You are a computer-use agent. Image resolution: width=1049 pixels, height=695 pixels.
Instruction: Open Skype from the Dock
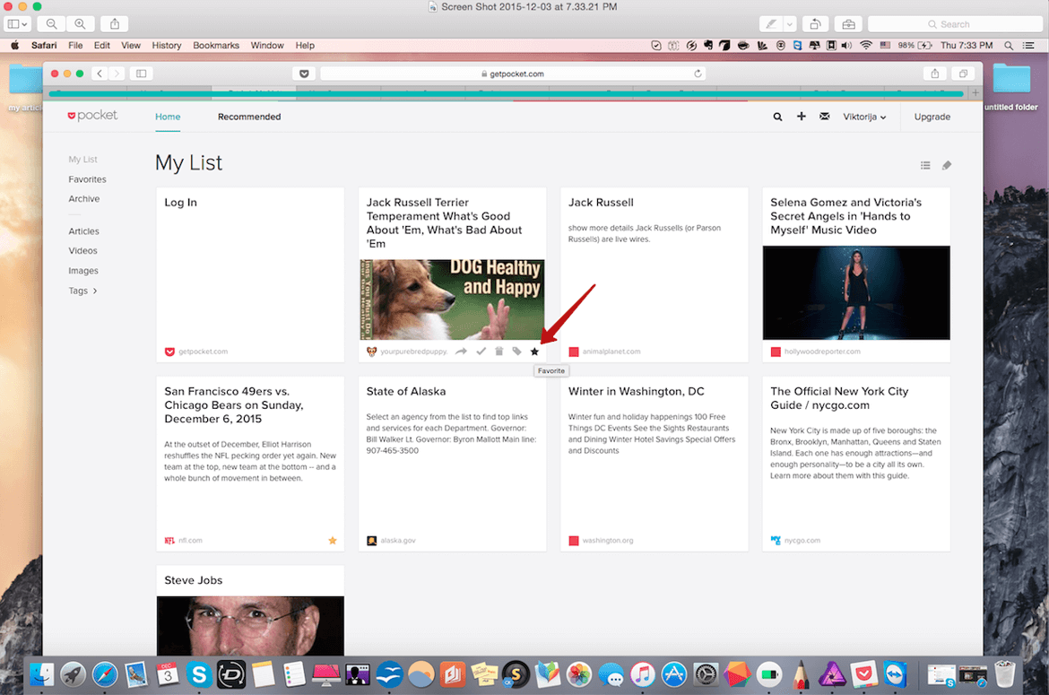[199, 674]
